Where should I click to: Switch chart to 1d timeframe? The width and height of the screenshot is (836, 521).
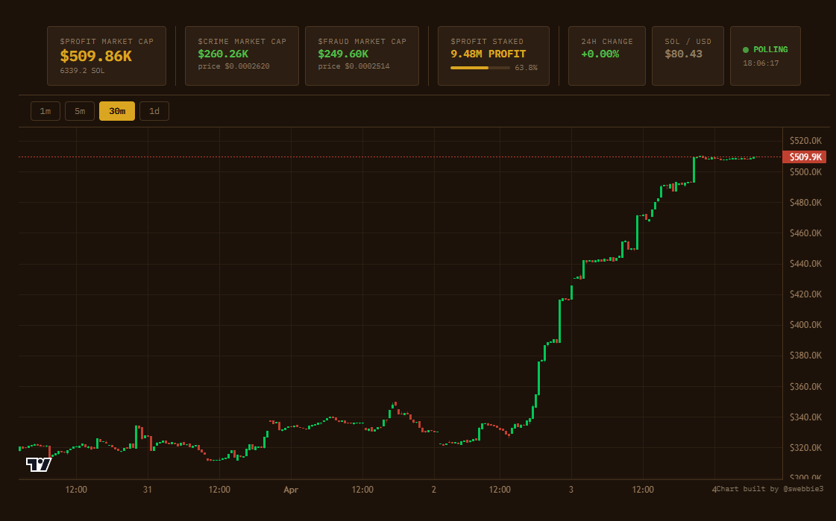[154, 111]
